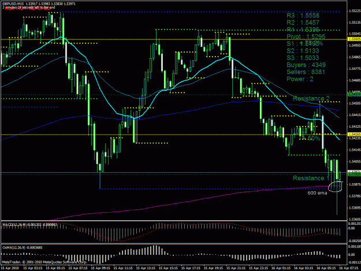Click the 15 Apr 19:15 time label
The width and height of the screenshot is (361, 271).
point(213,268)
